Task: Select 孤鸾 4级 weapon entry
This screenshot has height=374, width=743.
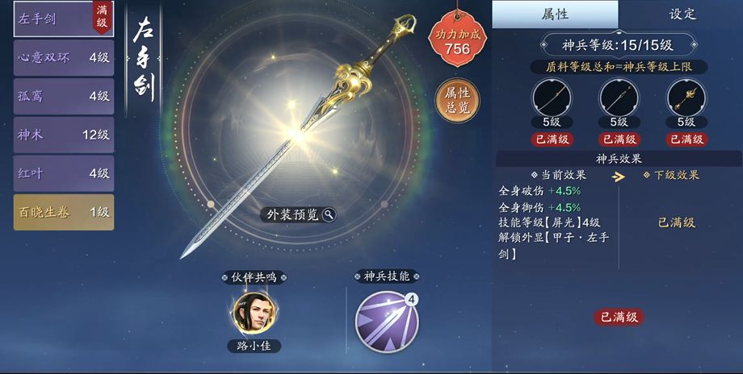Action: [x=64, y=97]
